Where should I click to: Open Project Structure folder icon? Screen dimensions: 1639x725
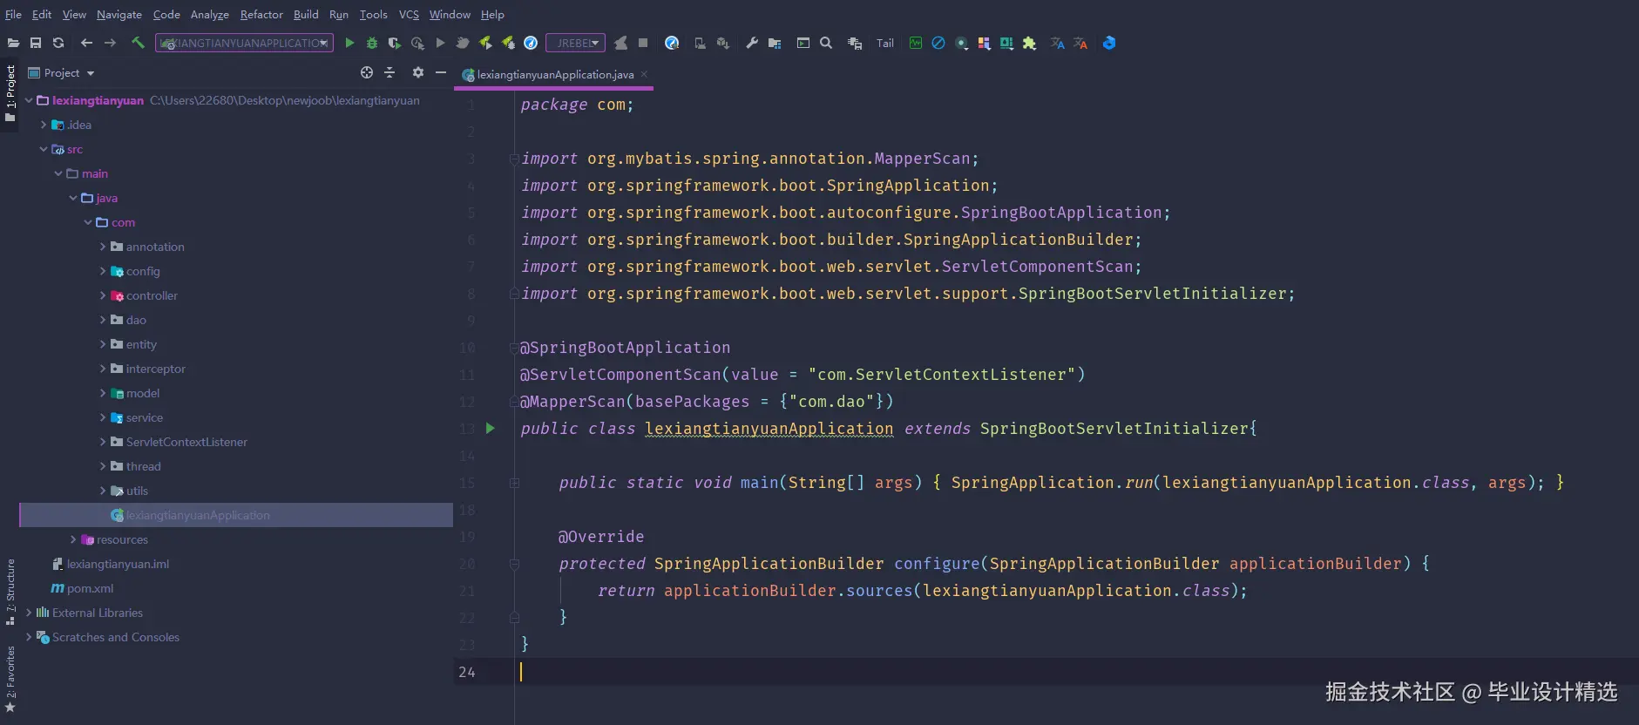[x=775, y=43]
